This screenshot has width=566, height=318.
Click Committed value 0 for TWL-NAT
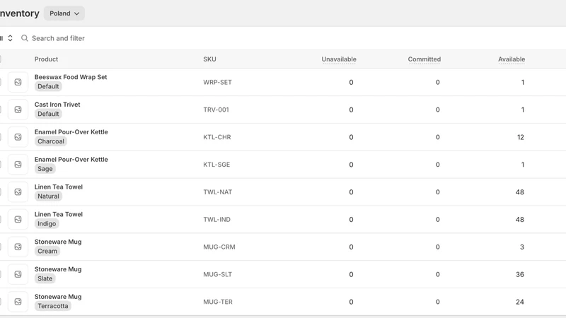pos(437,192)
